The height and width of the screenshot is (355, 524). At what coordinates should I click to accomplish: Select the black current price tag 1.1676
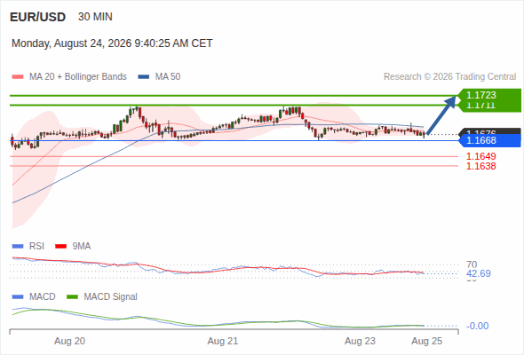(489, 131)
